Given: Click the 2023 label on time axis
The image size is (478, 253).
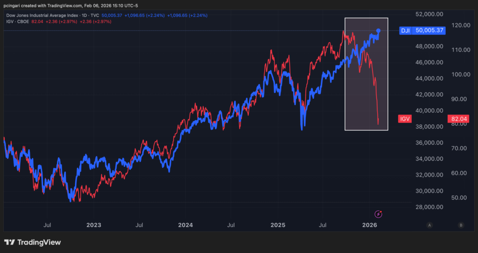Looking at the screenshot, I should (93, 225).
